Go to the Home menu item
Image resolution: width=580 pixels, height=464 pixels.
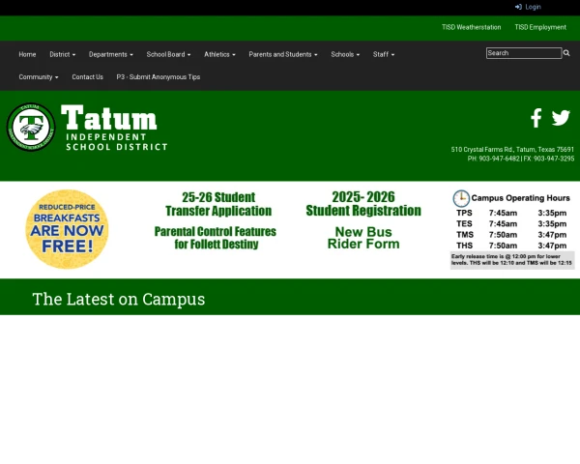27,54
